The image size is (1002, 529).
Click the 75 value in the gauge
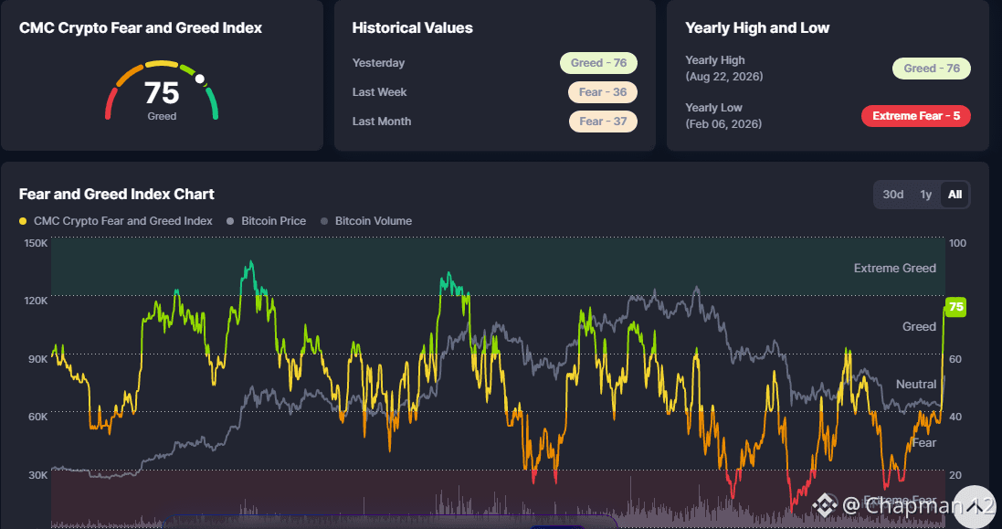(162, 93)
